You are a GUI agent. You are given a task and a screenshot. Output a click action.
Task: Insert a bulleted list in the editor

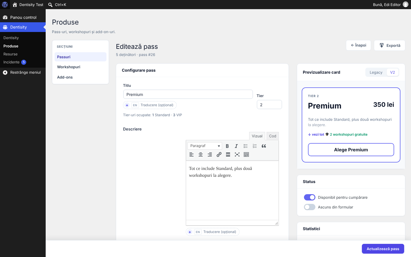click(245, 146)
